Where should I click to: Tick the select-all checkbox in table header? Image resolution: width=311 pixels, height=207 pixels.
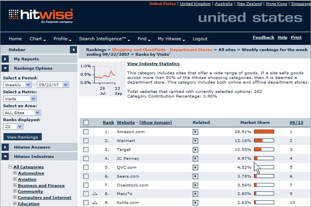86,123
